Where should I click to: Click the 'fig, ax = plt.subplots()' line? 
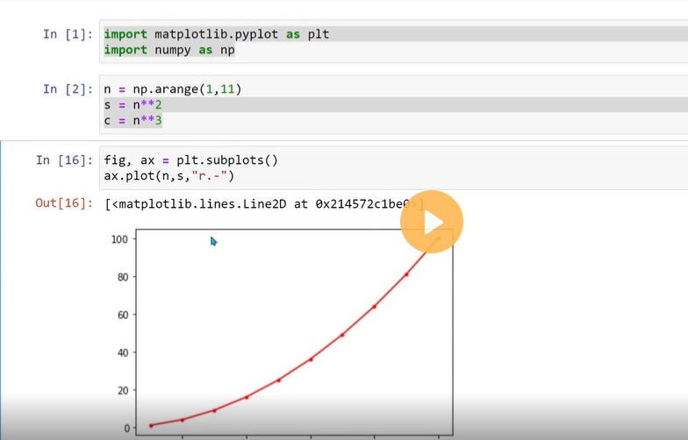(x=191, y=160)
